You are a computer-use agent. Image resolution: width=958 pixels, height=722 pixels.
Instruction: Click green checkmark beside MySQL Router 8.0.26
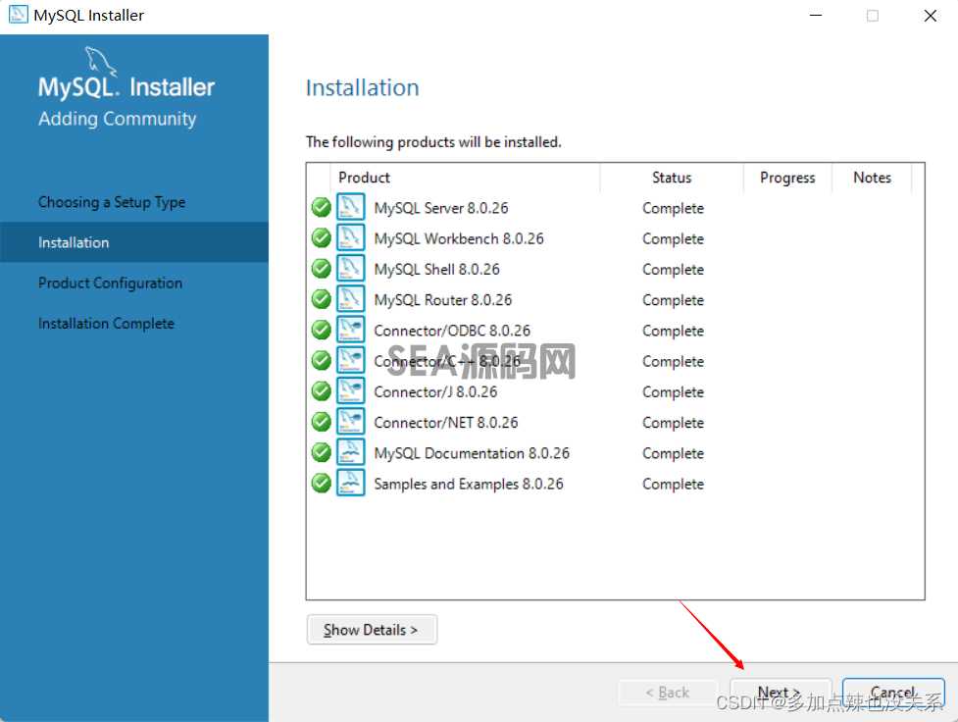[x=321, y=299]
